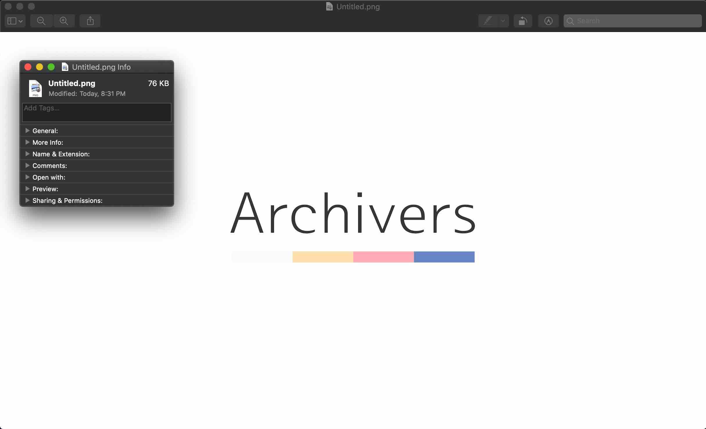Expand the More Info section
This screenshot has height=429, width=706.
coord(27,142)
